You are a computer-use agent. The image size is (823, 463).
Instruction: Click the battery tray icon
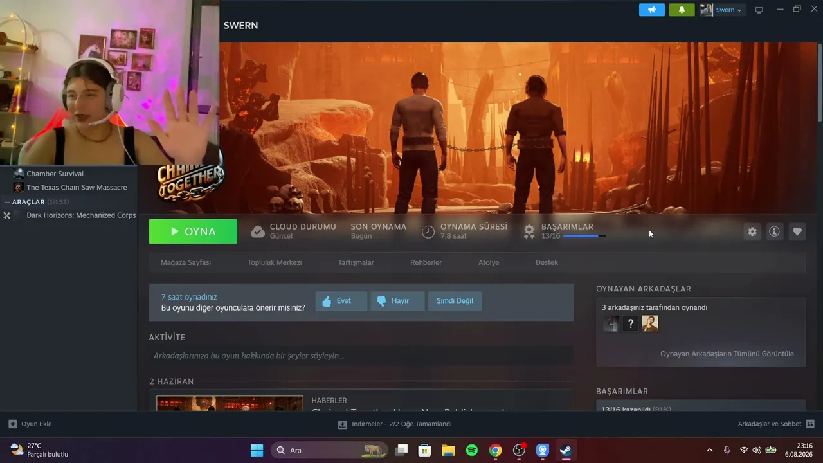click(x=770, y=450)
